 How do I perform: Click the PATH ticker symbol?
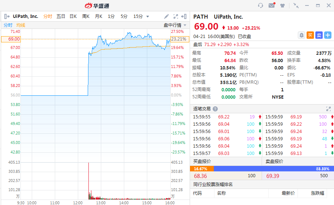coord(201,16)
